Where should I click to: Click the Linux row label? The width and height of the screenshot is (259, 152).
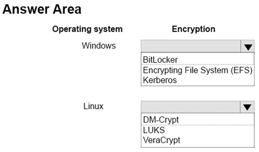(x=93, y=107)
